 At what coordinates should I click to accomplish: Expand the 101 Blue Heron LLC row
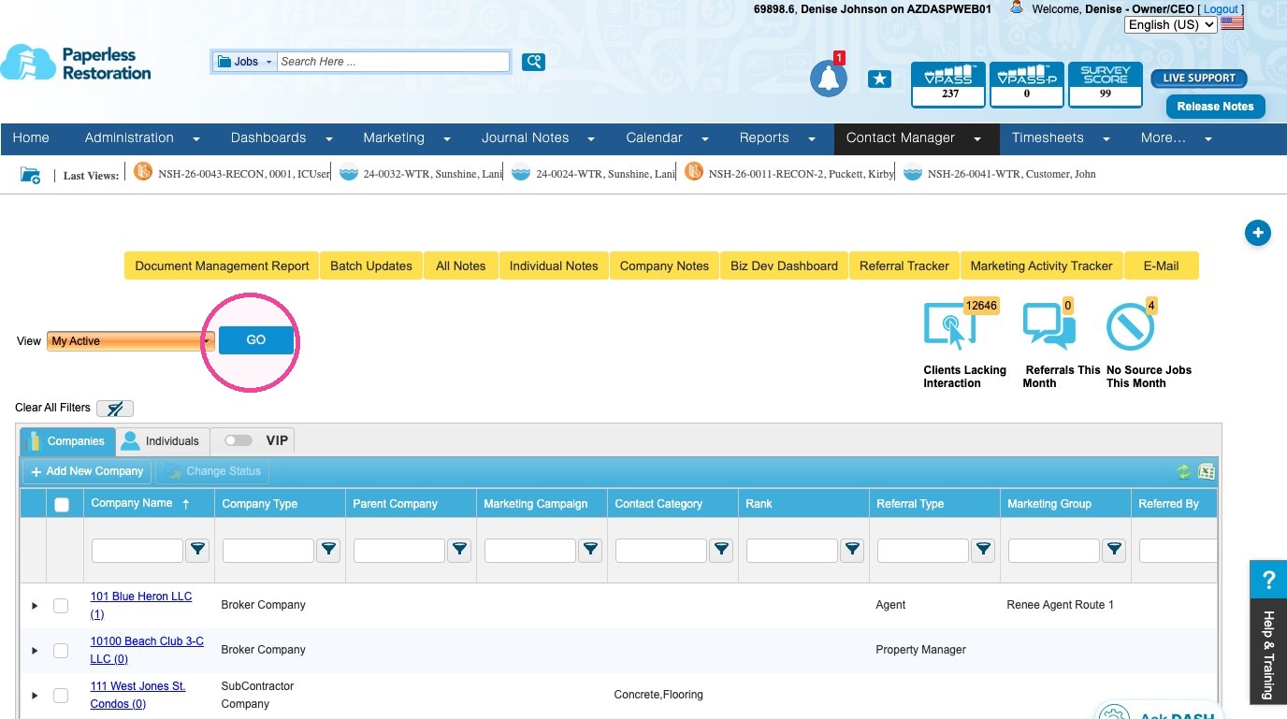pyautogui.click(x=35, y=606)
